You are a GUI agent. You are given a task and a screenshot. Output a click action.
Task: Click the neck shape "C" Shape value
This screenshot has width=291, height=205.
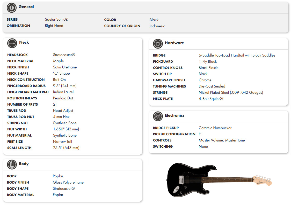tap(61, 73)
